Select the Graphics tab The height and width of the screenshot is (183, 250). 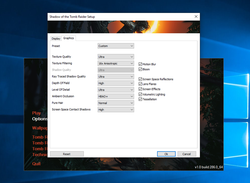[68, 38]
